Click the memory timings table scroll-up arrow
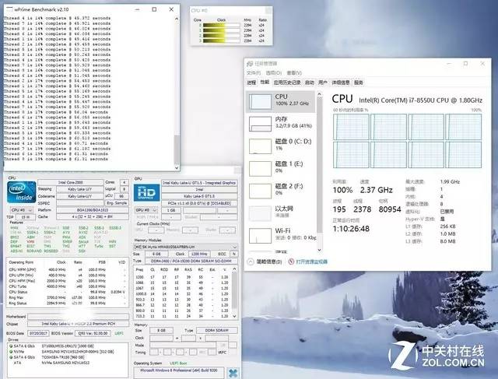The height and width of the screenshot is (379, 498). [235, 269]
